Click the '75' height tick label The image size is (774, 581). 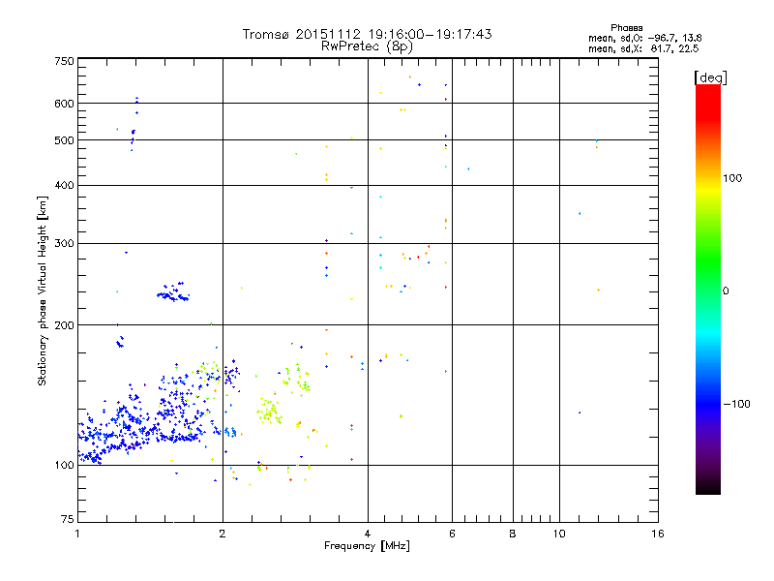click(68, 519)
